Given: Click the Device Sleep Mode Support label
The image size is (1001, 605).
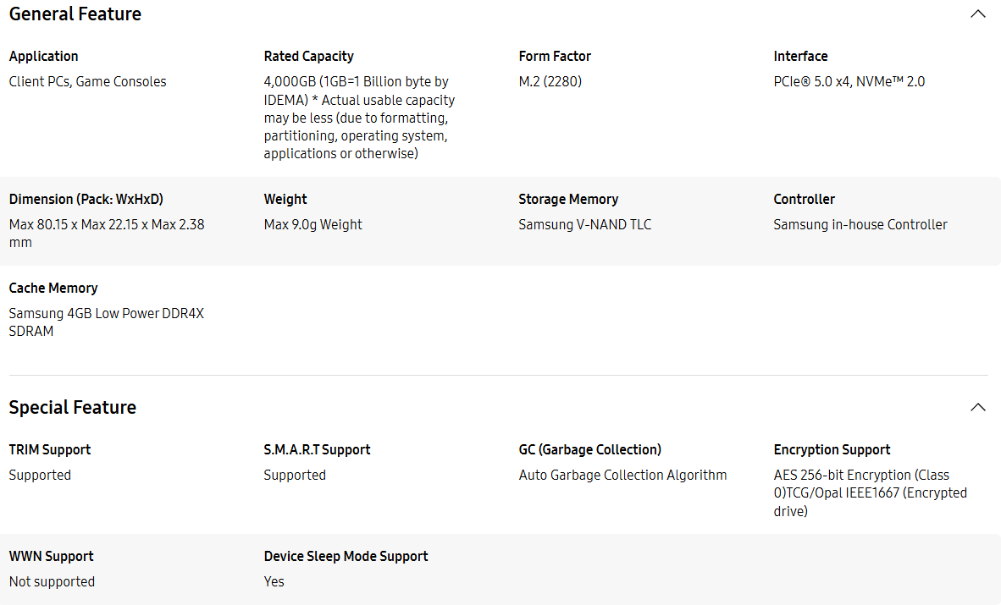Looking at the screenshot, I should coord(346,556).
